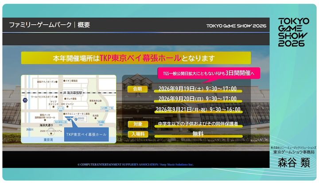Click the route 15 road marker on the map
This screenshot has width=319, height=183.
tap(25, 100)
